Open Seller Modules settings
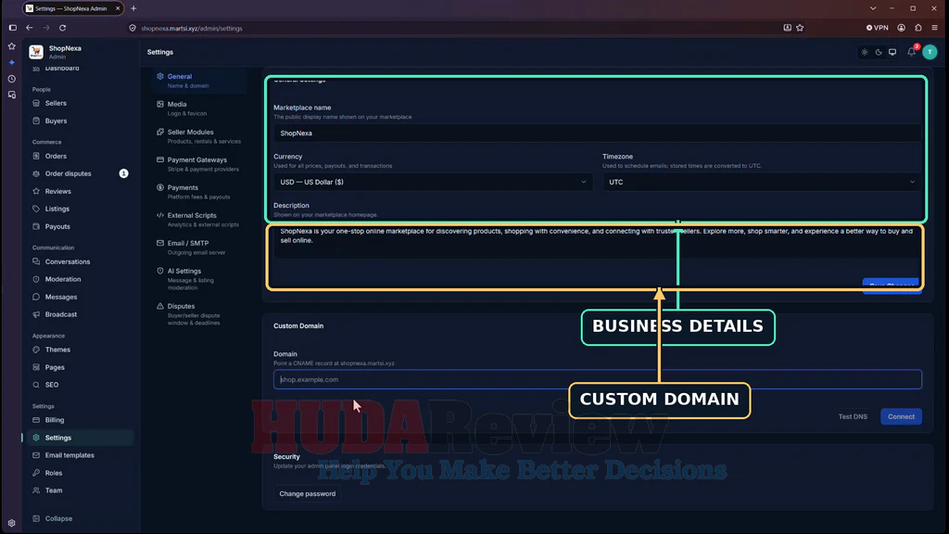Screen dimensions: 949x534 pyautogui.click(x=201, y=136)
